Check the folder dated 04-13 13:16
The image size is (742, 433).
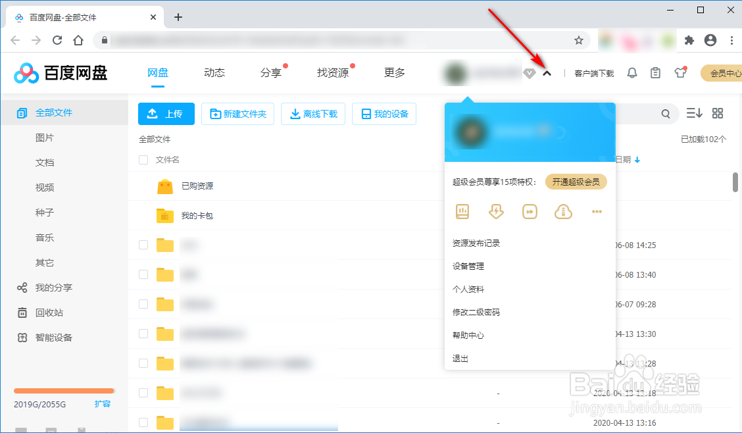(143, 422)
